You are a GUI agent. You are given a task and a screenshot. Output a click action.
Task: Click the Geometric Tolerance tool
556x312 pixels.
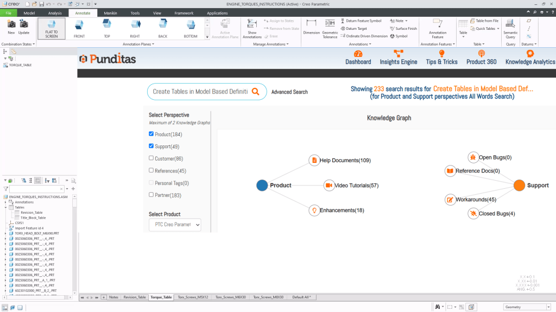[x=330, y=25]
